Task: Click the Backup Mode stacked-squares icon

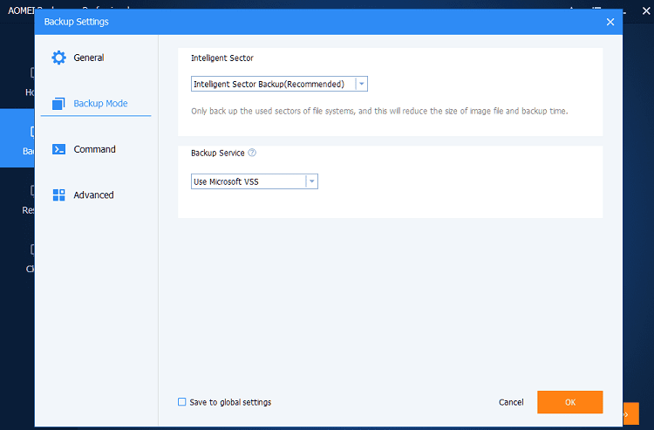Action: [x=58, y=104]
